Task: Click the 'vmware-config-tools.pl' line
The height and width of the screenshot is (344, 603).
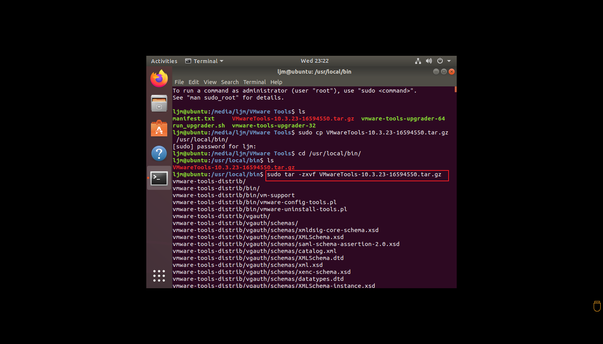Action: coord(255,202)
